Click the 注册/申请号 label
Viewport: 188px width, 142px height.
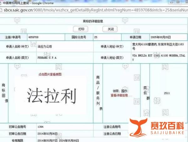pyautogui.click(x=13, y=37)
